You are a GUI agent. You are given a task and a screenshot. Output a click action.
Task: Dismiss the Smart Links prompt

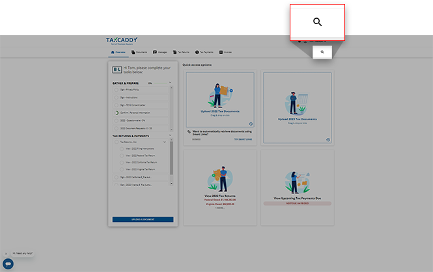point(197,139)
